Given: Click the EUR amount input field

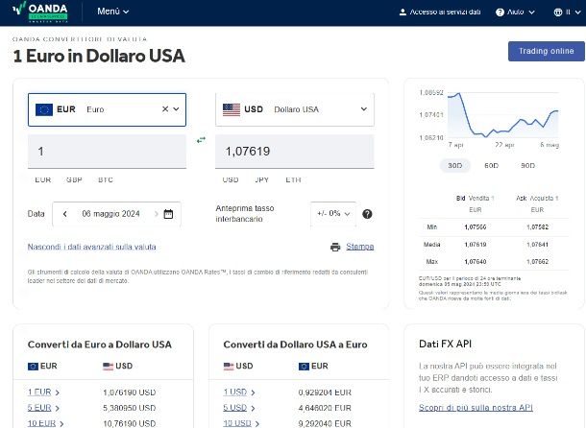Looking at the screenshot, I should click(x=107, y=152).
